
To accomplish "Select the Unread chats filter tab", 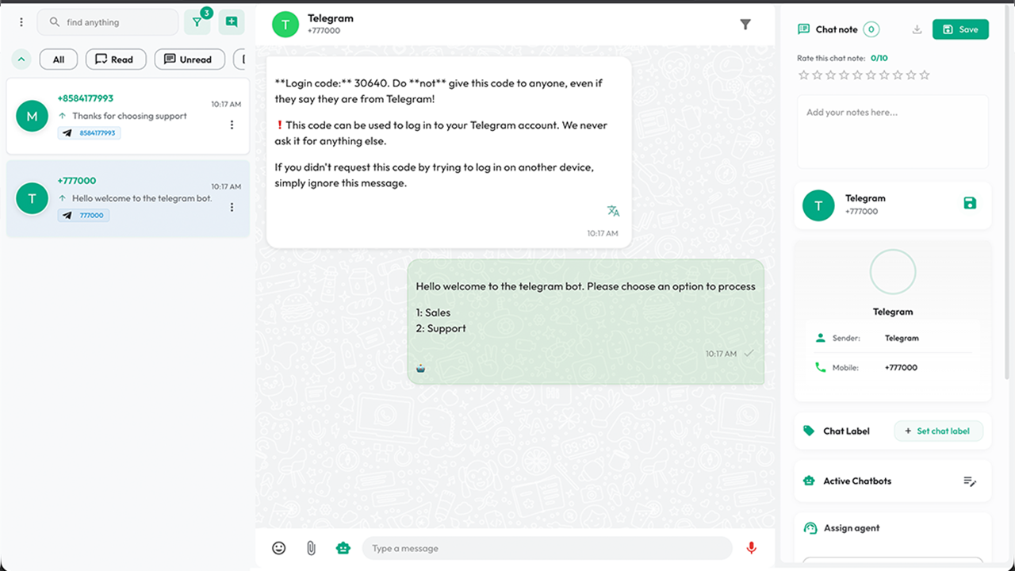I will tap(190, 59).
